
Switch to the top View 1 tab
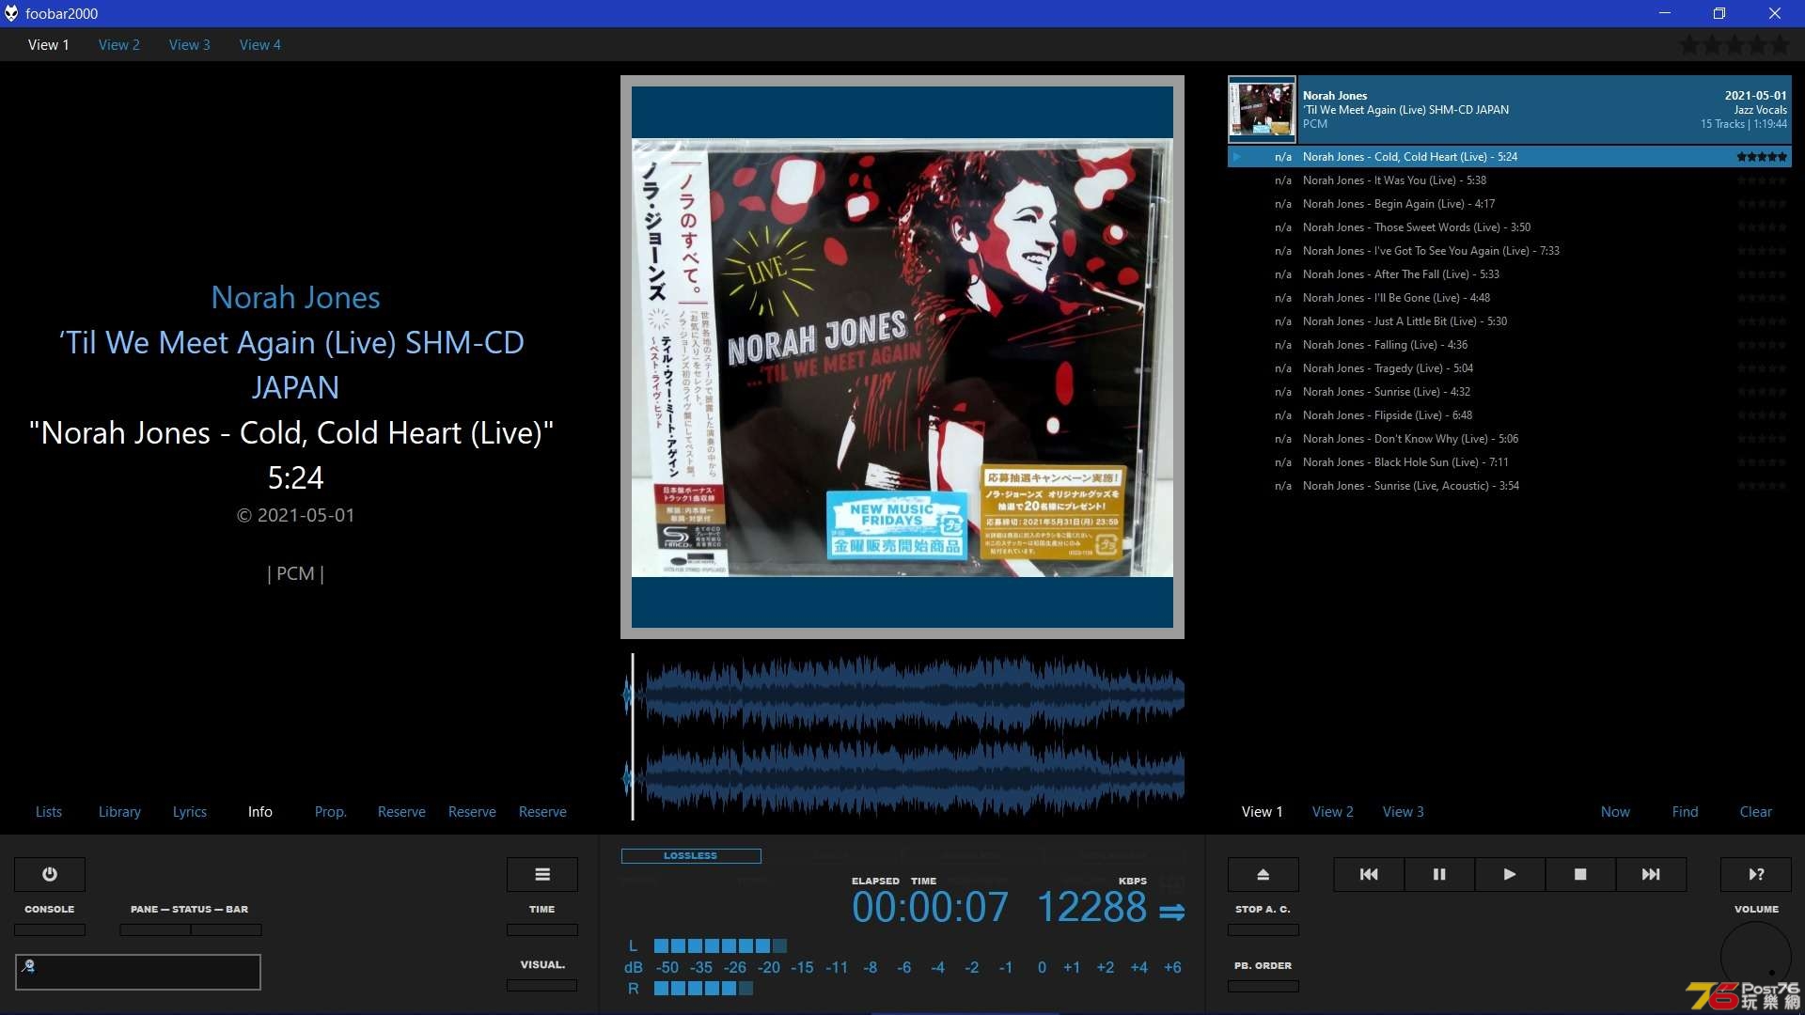pyautogui.click(x=49, y=44)
